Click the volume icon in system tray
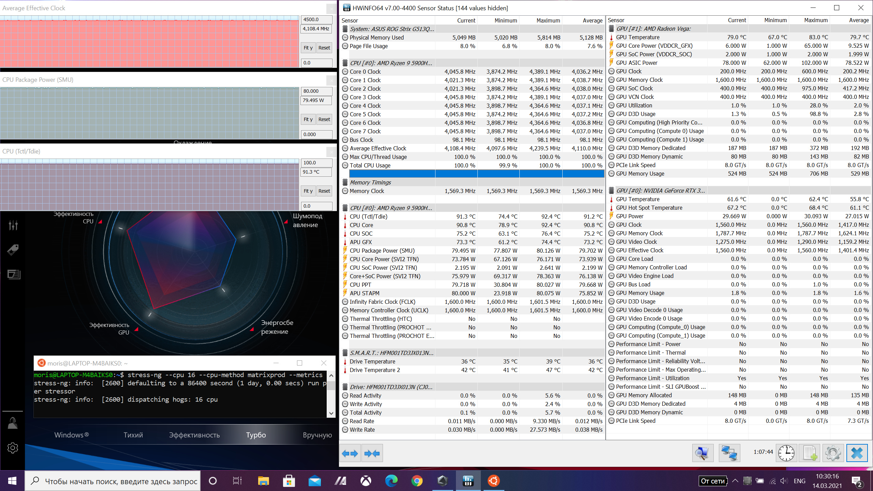Viewport: 873px width, 491px height. point(784,481)
